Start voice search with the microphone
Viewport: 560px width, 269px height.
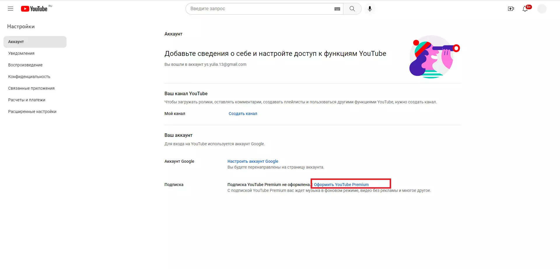370,9
